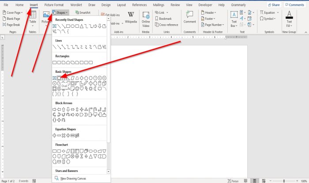Click the zoom in plus button
309x183 pixels.
point(297,181)
